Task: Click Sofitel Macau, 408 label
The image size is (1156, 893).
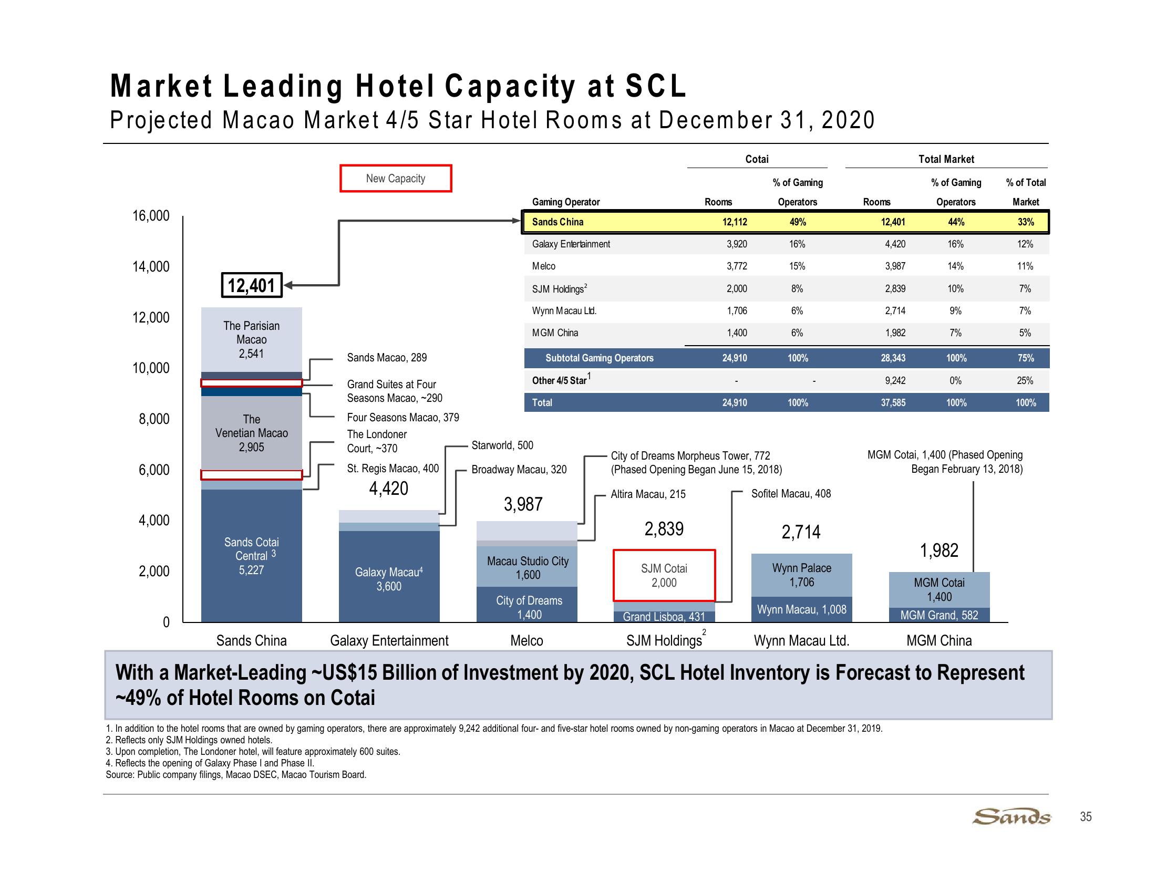Action: tap(791, 494)
